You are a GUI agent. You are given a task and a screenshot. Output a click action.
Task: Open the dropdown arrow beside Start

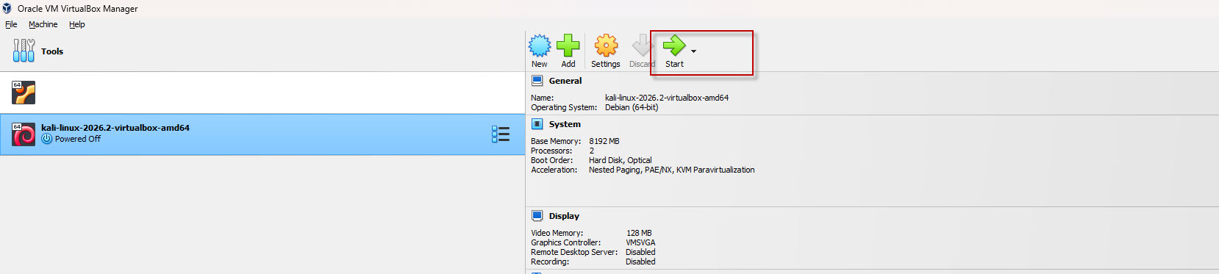693,51
